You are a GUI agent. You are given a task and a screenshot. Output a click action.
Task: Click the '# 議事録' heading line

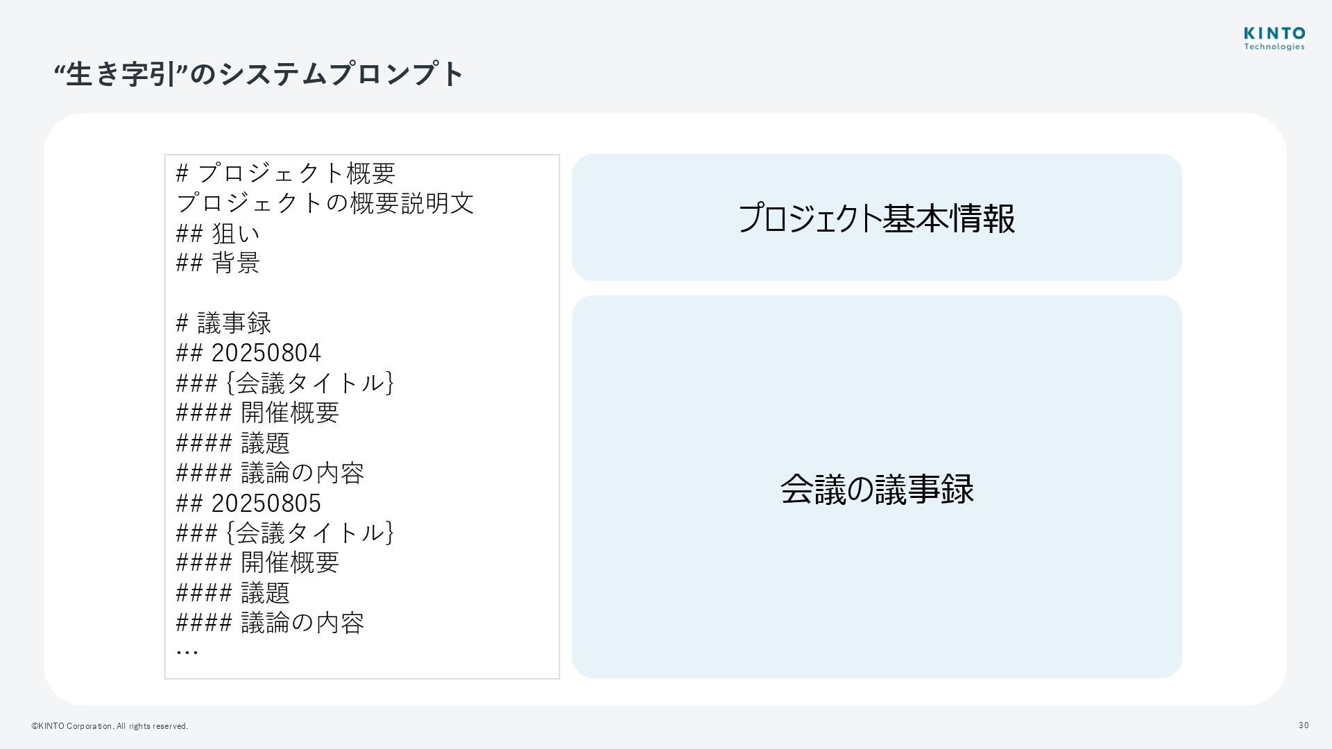(x=223, y=323)
